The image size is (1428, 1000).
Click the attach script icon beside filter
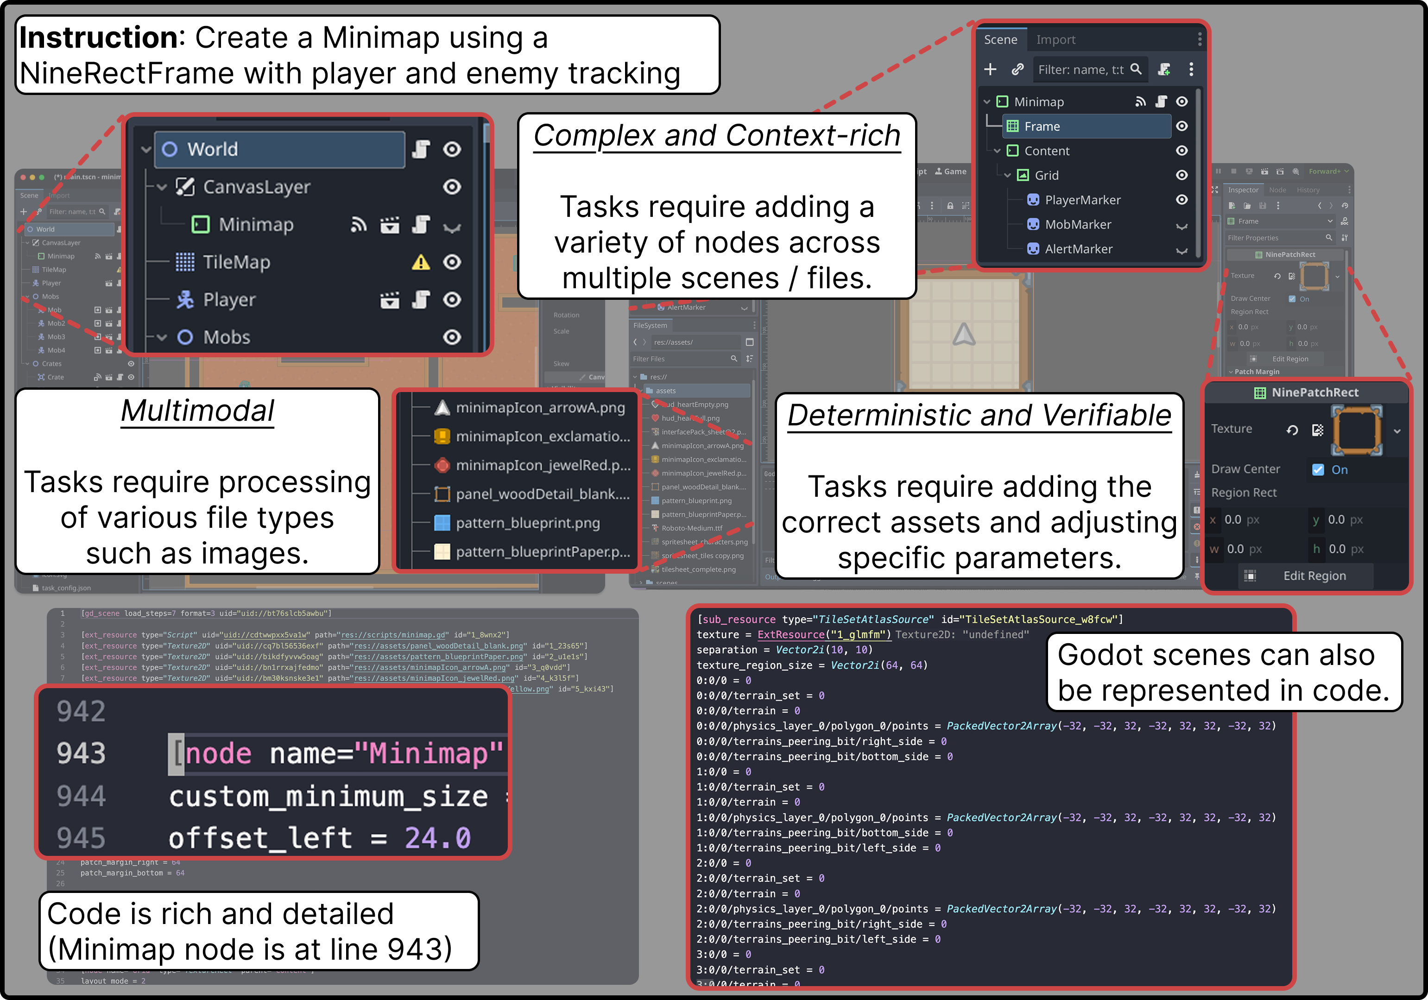[x=1164, y=70]
